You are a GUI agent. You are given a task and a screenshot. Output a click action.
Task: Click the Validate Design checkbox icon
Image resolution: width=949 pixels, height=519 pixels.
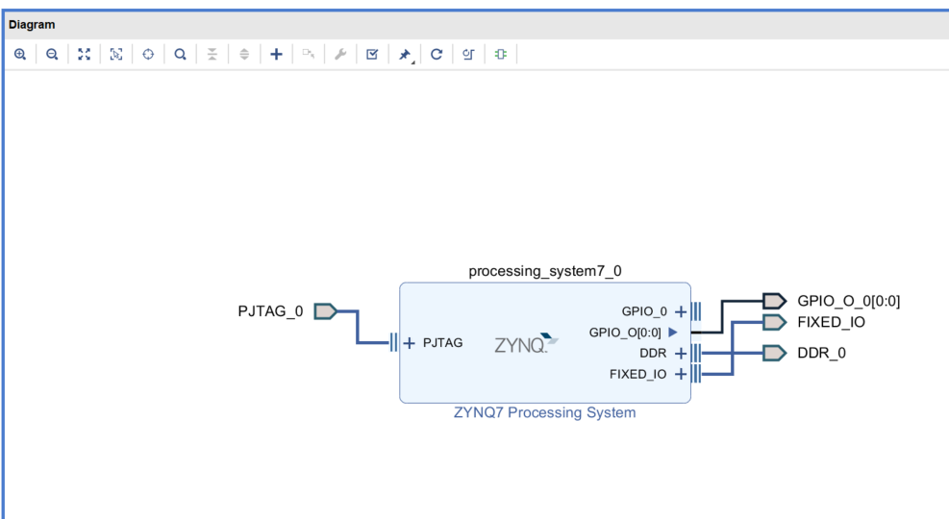(x=372, y=55)
